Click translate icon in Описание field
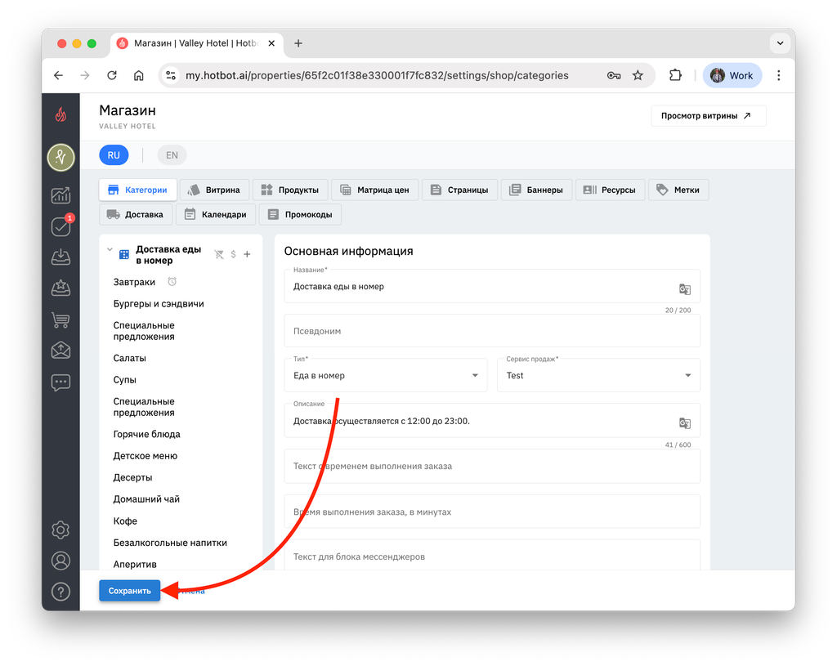The image size is (837, 666). (x=685, y=423)
